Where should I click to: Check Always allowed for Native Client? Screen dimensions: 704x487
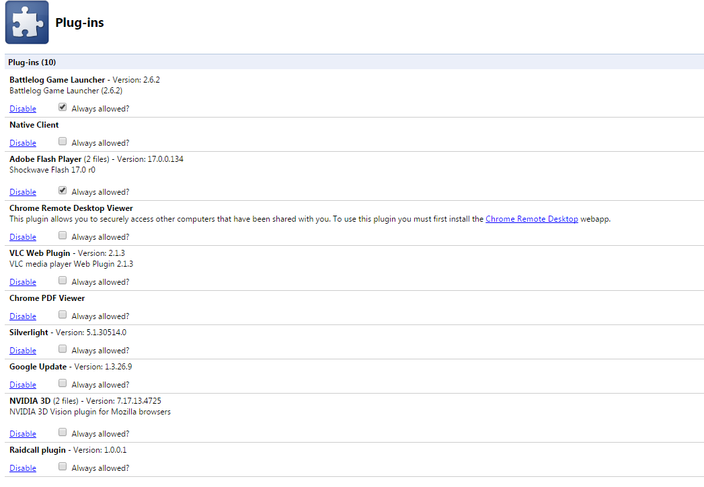tap(63, 141)
